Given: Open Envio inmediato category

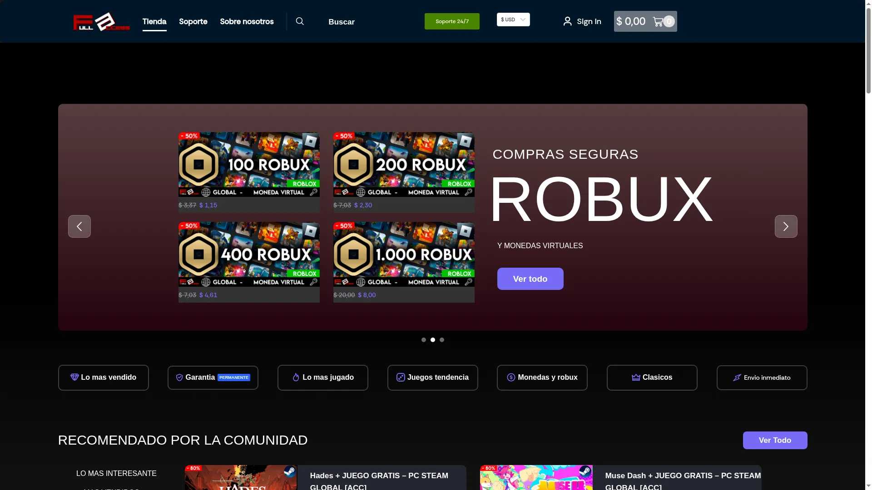Looking at the screenshot, I should tap(762, 377).
